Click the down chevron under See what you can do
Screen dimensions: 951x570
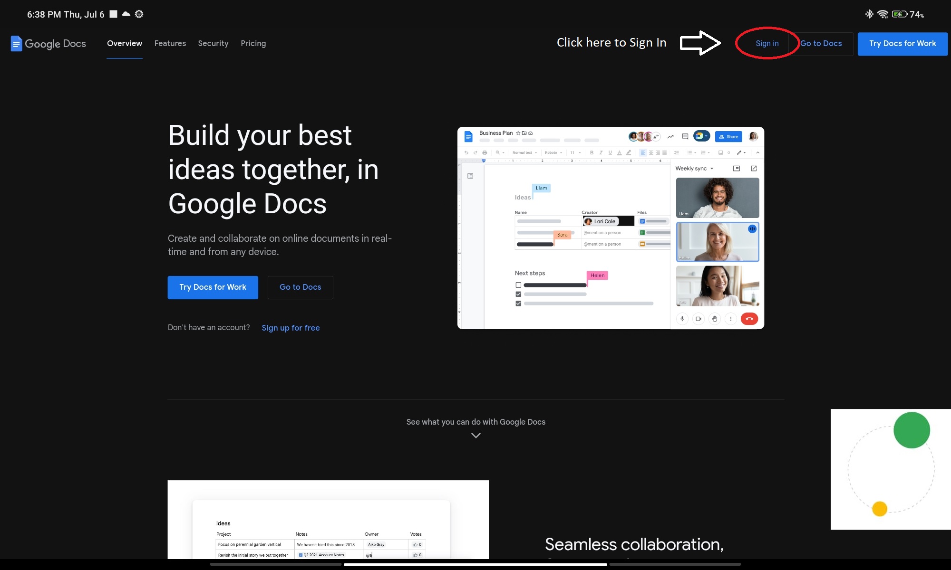[475, 435]
